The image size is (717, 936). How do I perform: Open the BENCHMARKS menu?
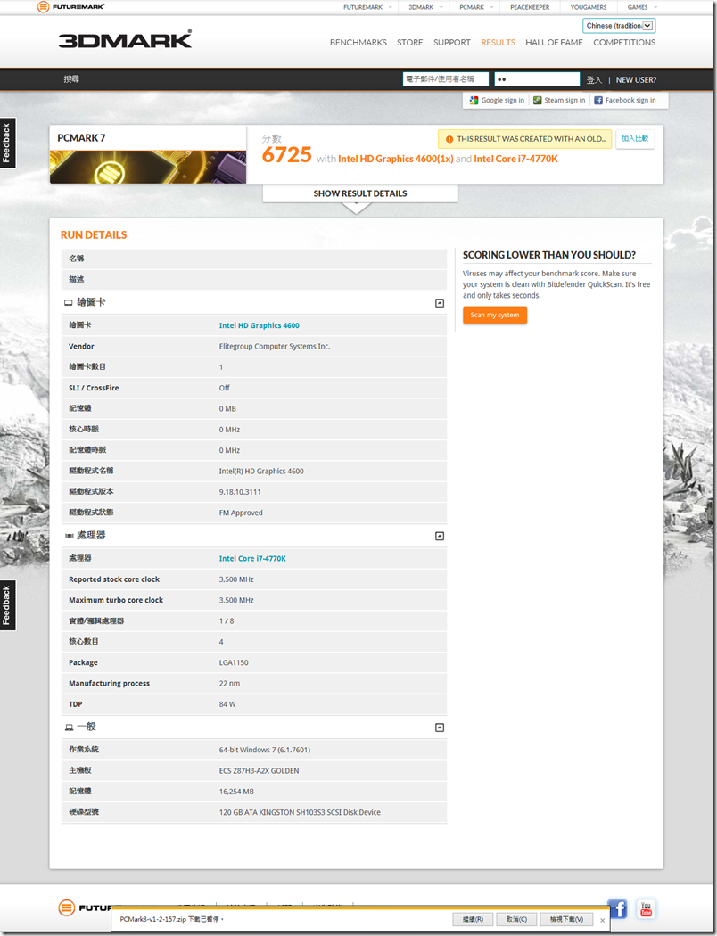click(358, 43)
